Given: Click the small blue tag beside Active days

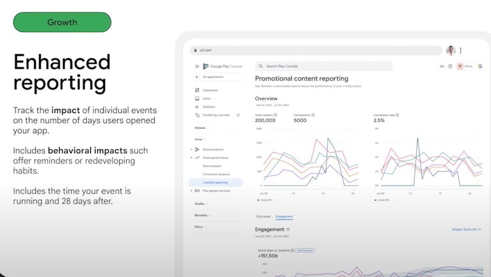Looking at the screenshot, I should point(305,250).
